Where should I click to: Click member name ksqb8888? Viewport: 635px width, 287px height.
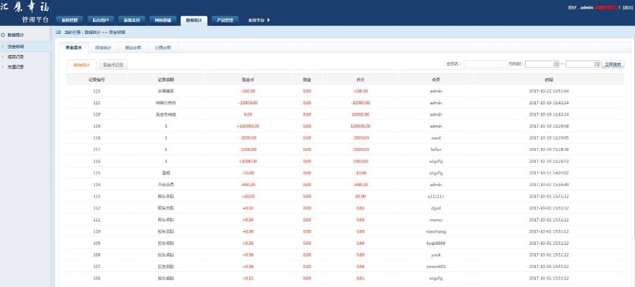(x=436, y=244)
